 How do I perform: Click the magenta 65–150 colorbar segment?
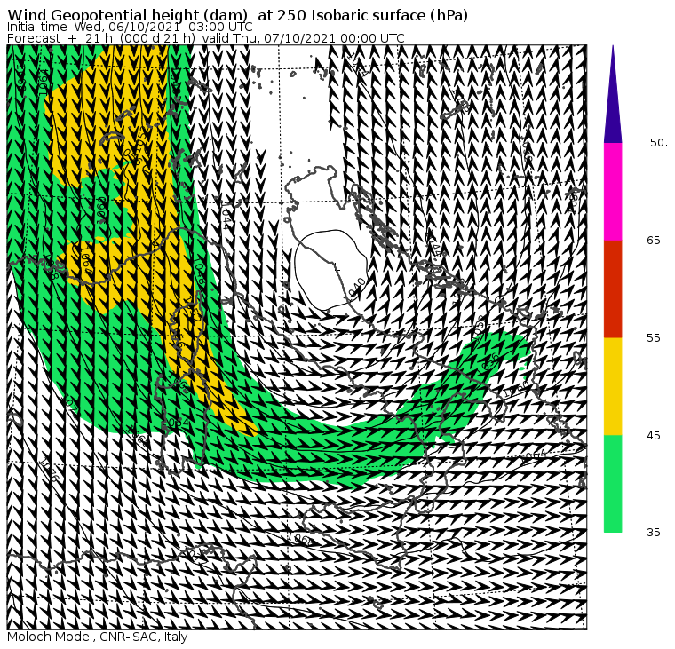point(613,192)
